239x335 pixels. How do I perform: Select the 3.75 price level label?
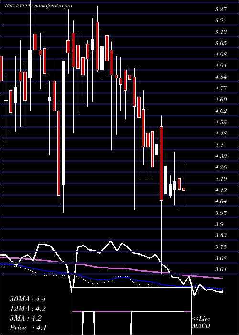221,247
